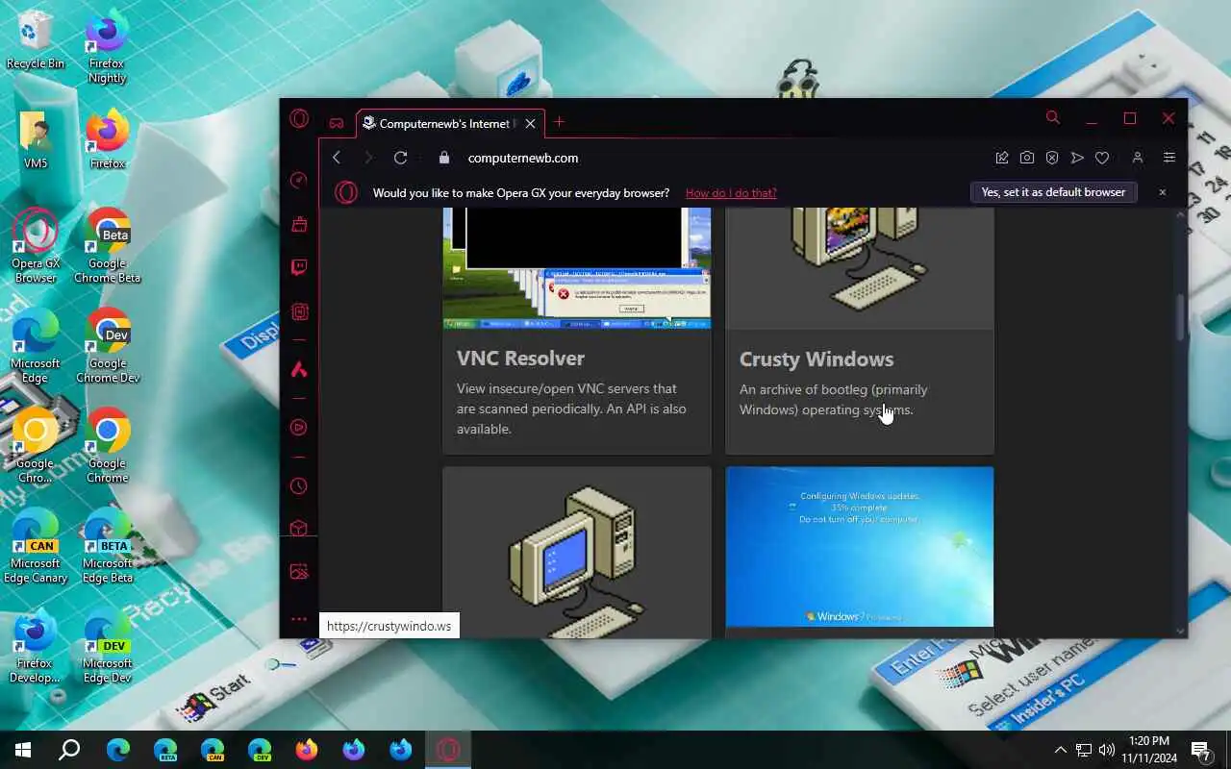Select the Opera GX Browser desktop shortcut
This screenshot has width=1231, height=769.
tap(36, 246)
